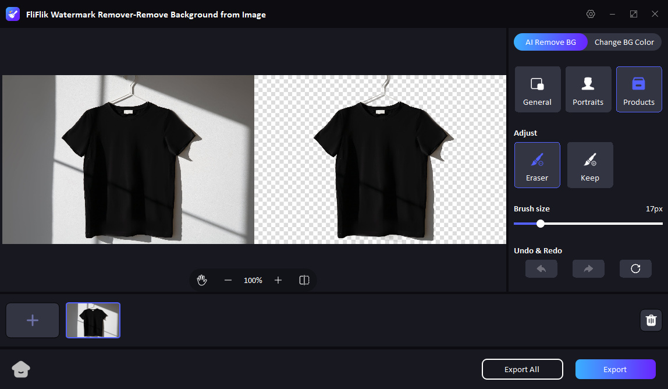Open the settings gear in the title bar

(x=591, y=14)
